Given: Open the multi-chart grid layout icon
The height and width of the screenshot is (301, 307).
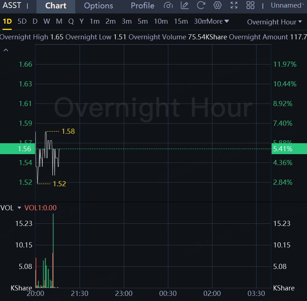Looking at the screenshot, I should click(x=250, y=5).
